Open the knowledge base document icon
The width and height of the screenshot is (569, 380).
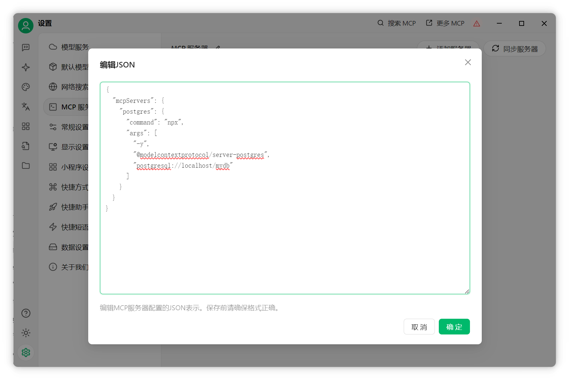[26, 146]
